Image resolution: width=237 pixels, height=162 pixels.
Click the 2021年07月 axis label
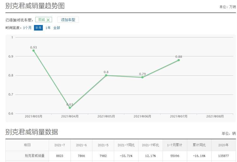pyautogui.click(x=179, y=116)
